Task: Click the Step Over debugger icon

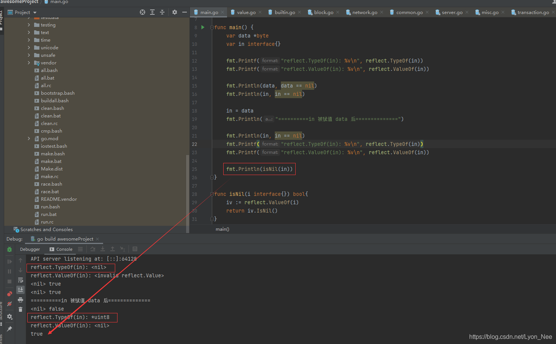Action: (x=93, y=249)
